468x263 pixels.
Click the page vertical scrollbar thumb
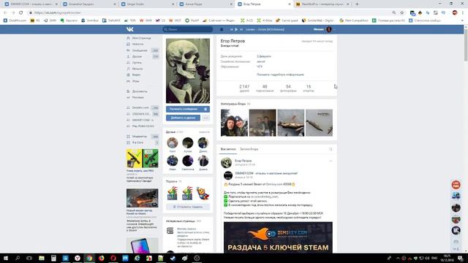click(466, 45)
